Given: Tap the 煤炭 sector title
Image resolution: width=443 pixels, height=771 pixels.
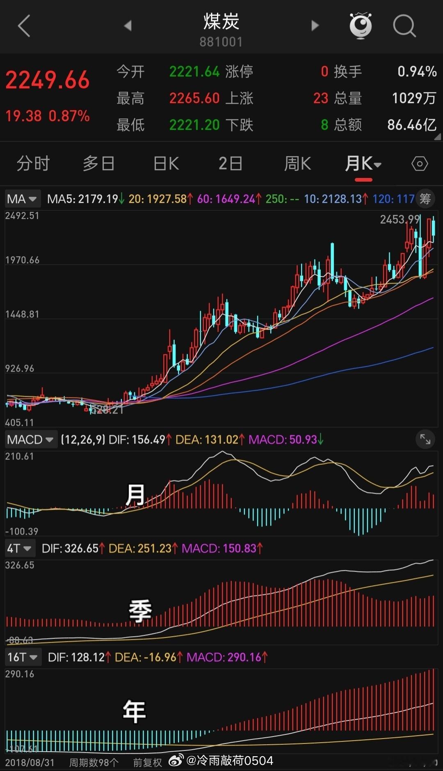Looking at the screenshot, I should point(221,21).
